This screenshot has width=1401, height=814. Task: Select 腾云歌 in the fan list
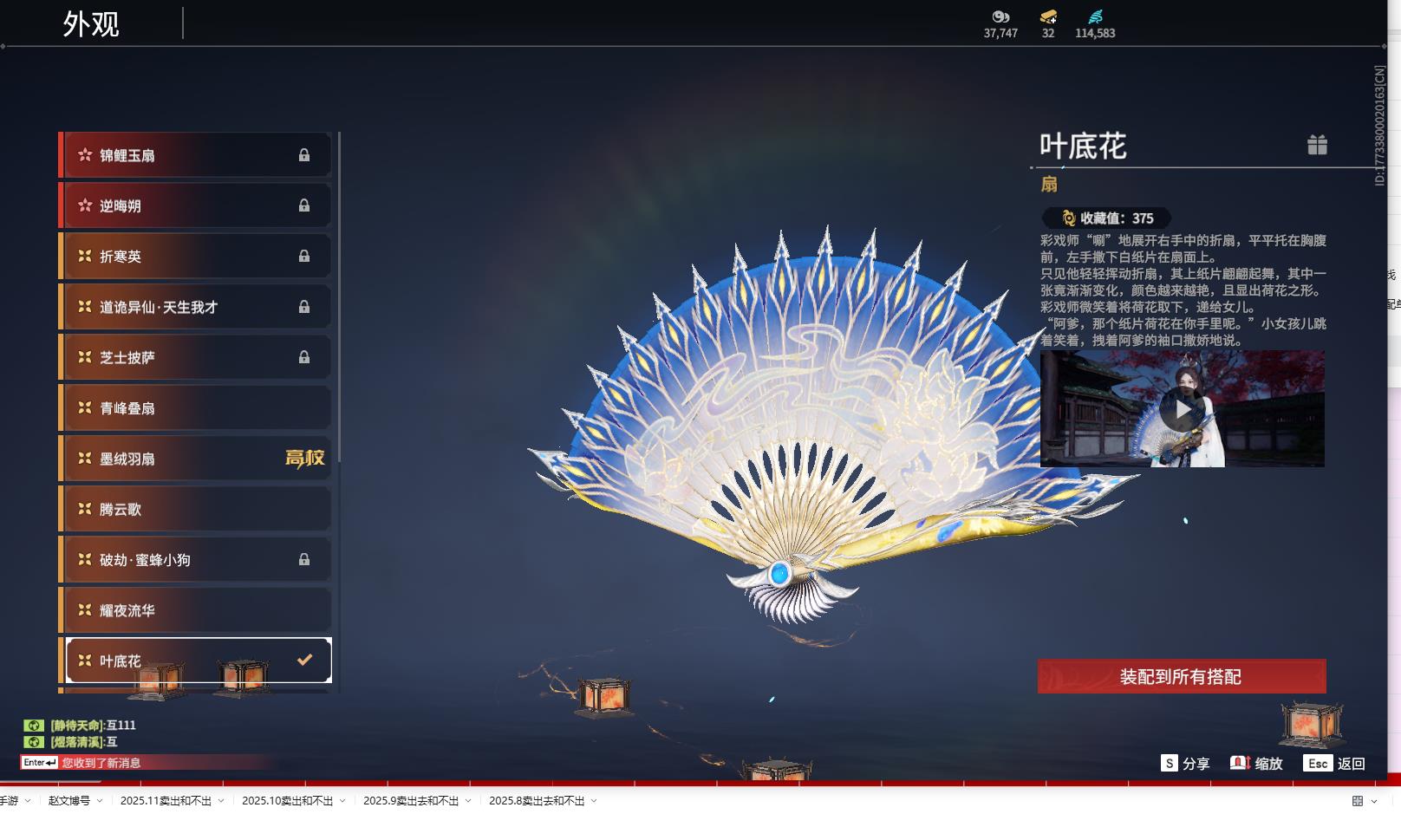coord(195,509)
